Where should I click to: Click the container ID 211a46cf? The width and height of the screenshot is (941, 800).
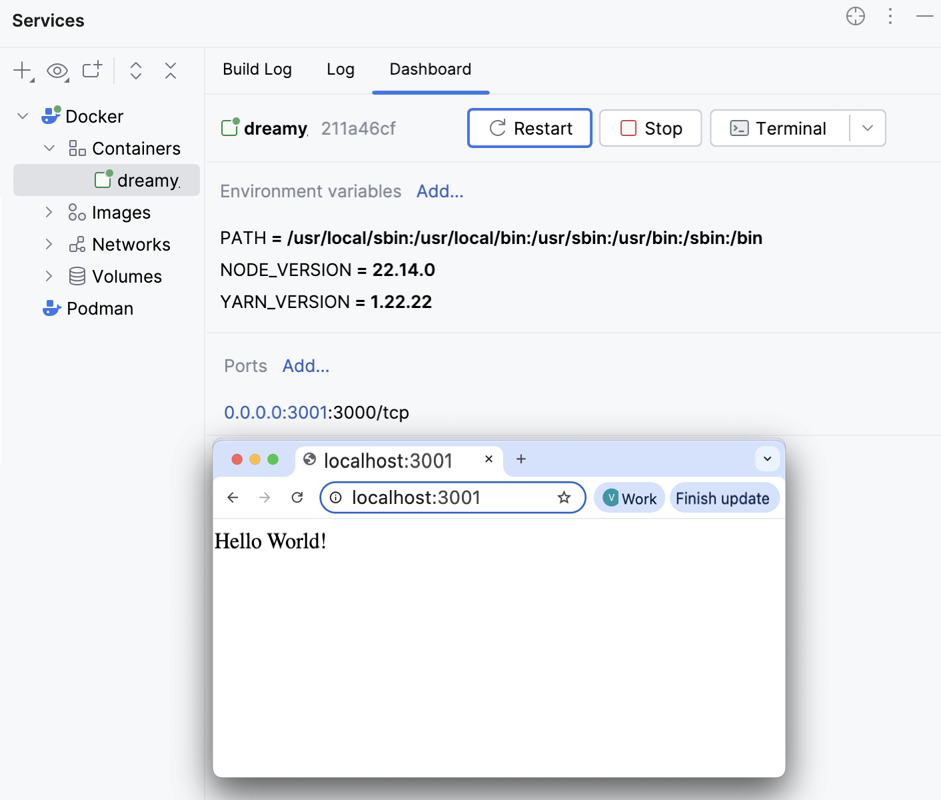coord(359,128)
